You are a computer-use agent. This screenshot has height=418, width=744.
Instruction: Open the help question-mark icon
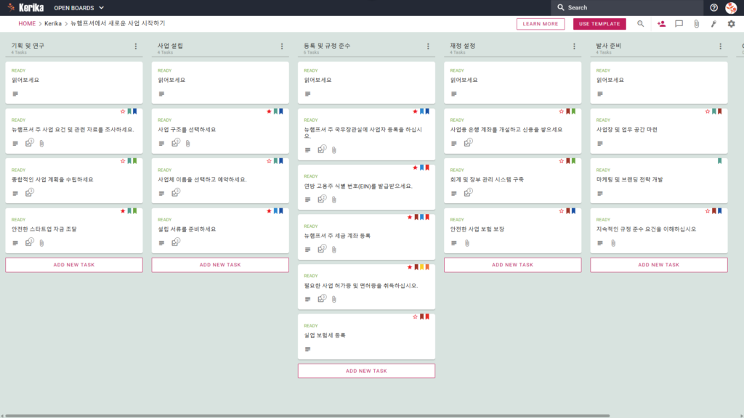(x=713, y=7)
